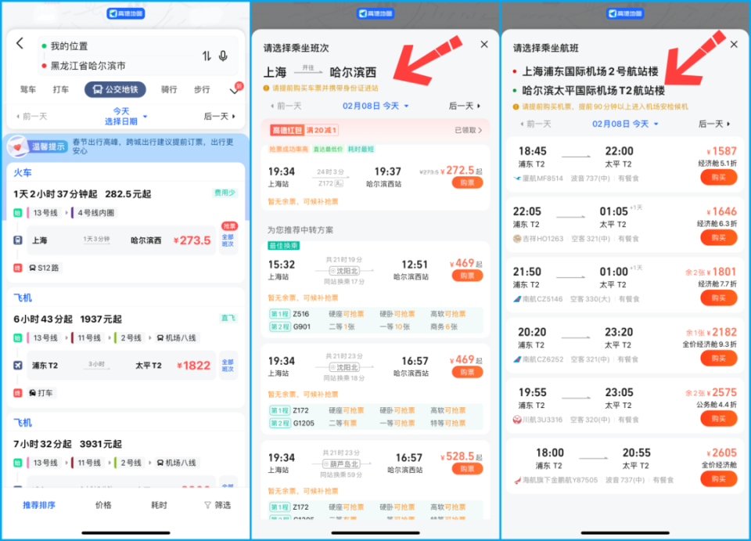The width and height of the screenshot is (751, 541).
Task: Tap the S12路 bus segment
Action: point(44,268)
